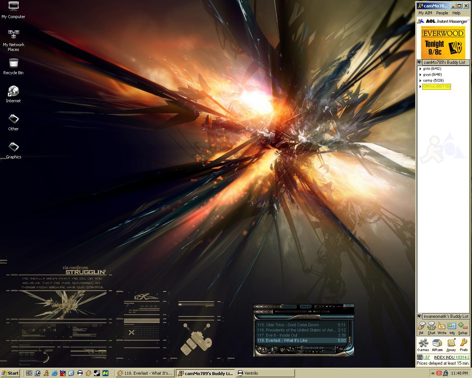Click the INDEX:INDU stock link
Screen dimensions: 472x378
pyautogui.click(x=452, y=357)
